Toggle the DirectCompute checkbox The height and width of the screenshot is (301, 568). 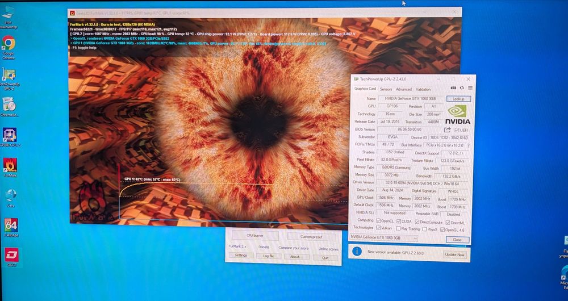[x=417, y=221]
